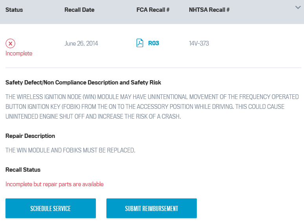The image size is (304, 222).
Task: Click the red Incomplete status label
Action: (x=19, y=53)
